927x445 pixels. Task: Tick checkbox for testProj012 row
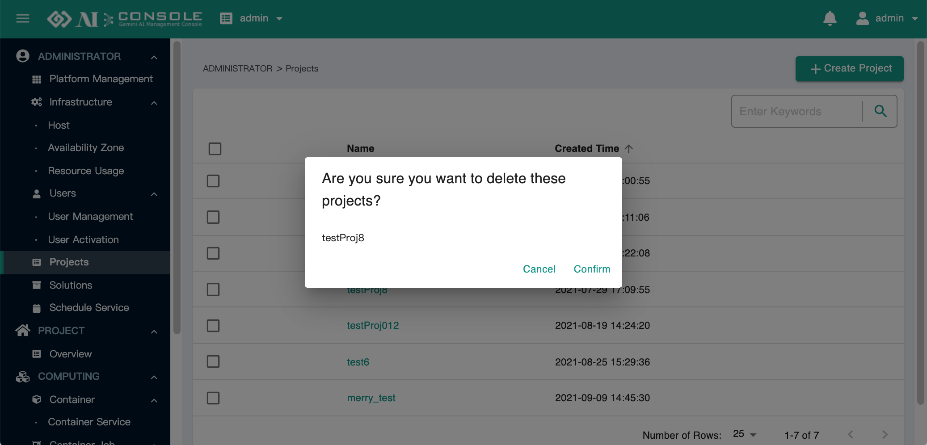213,326
